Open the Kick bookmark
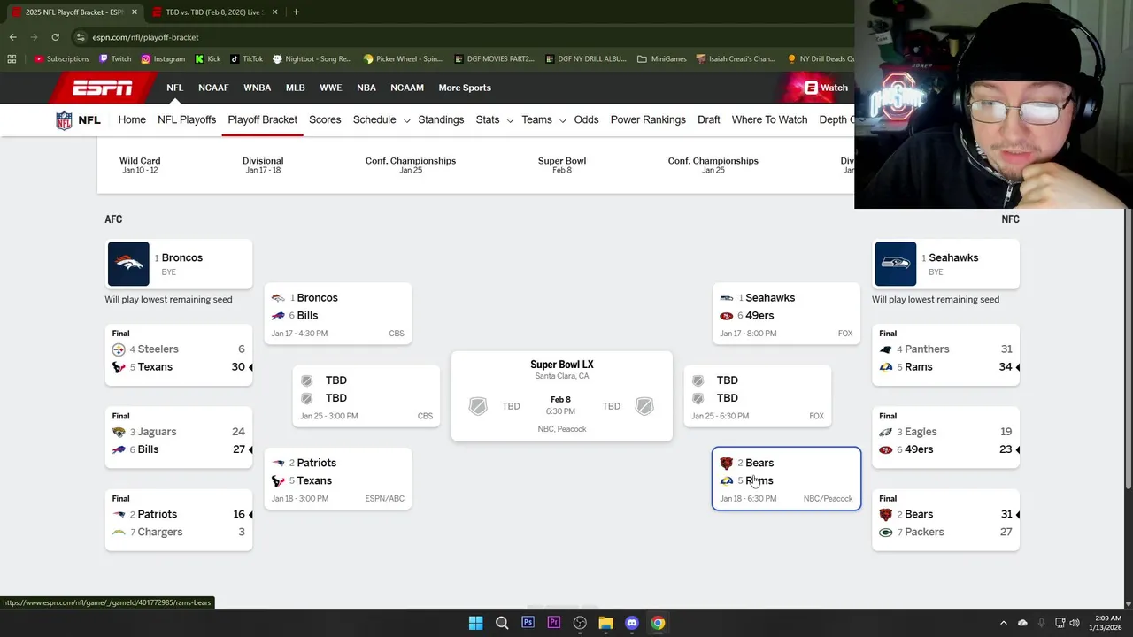1133x637 pixels. pos(207,59)
